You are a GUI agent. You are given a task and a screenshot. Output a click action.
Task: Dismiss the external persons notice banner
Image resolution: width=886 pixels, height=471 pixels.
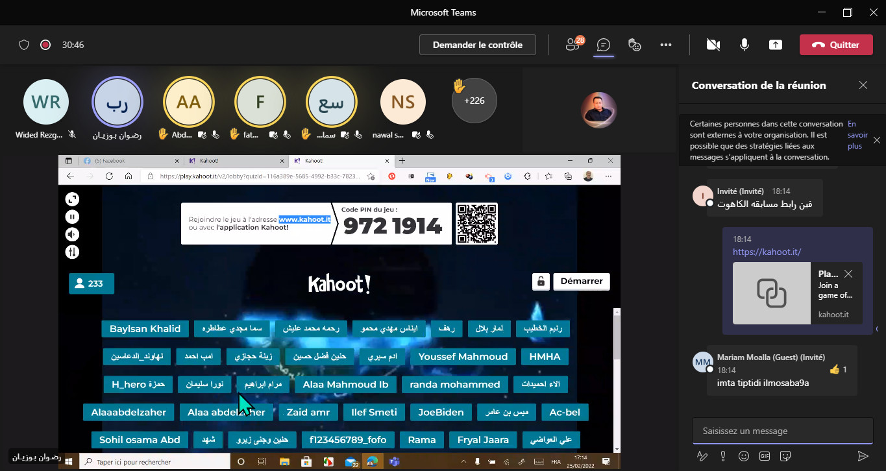877,140
